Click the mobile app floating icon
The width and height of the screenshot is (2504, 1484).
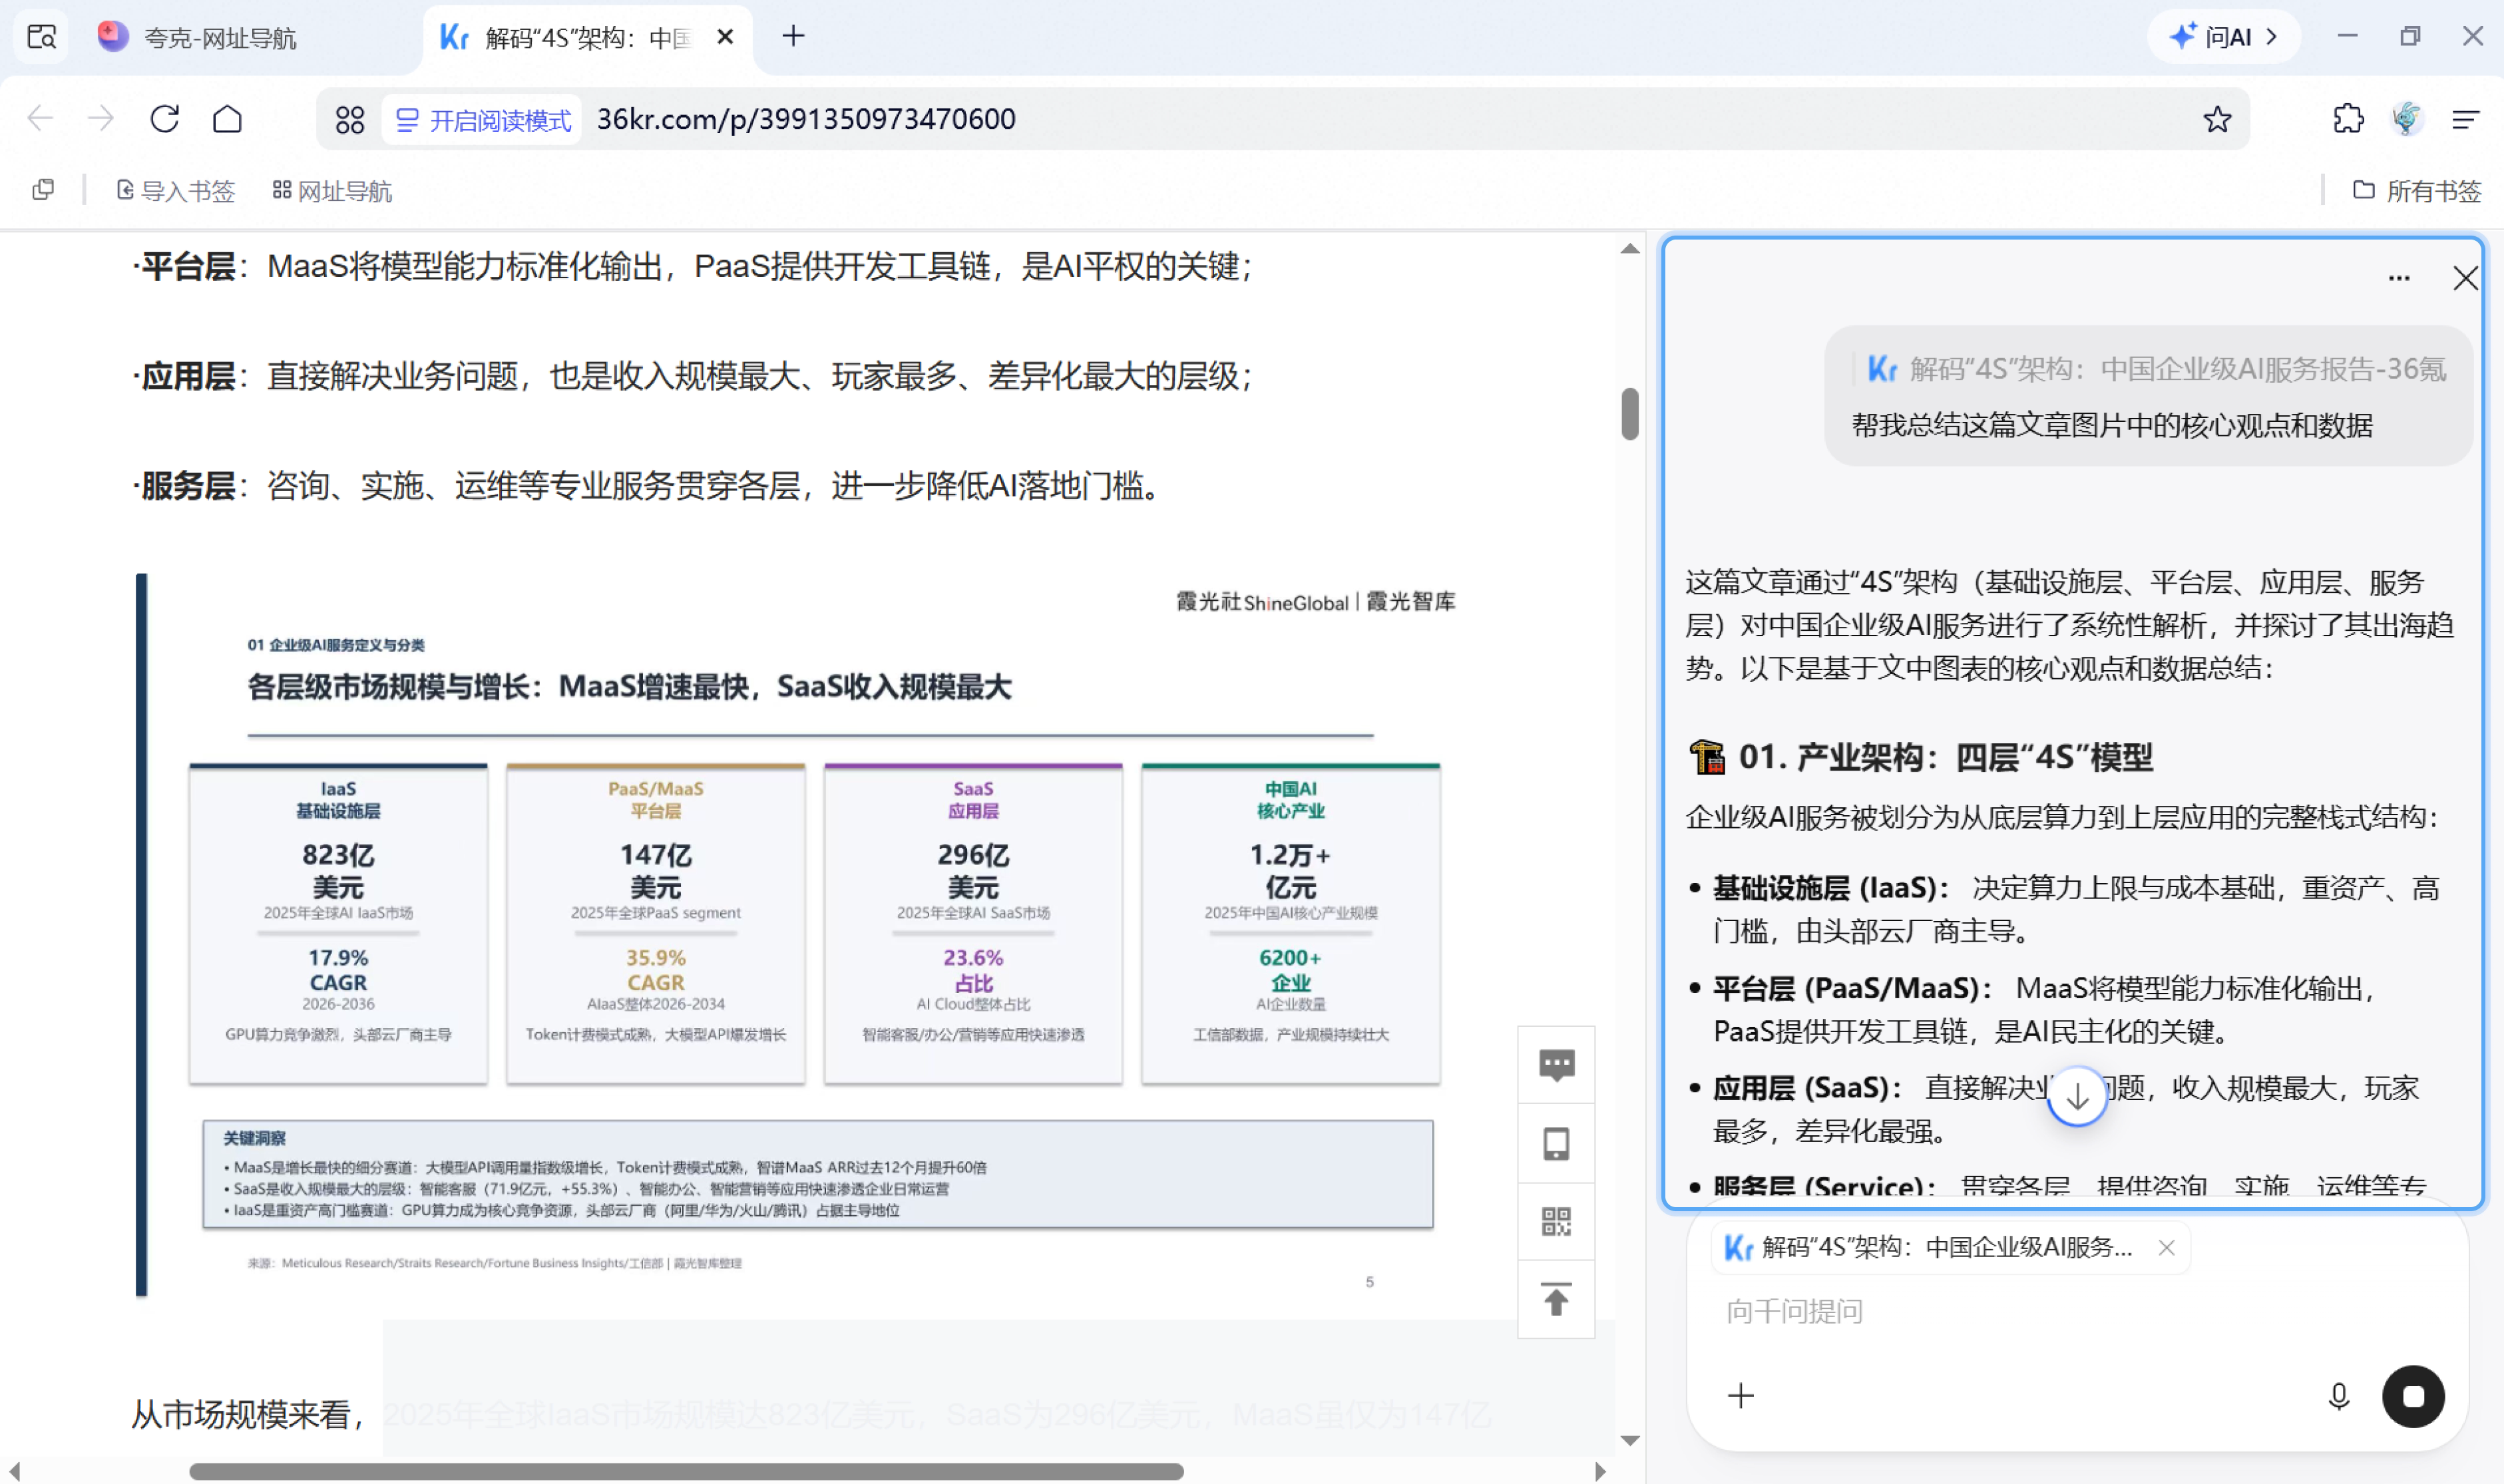[x=1556, y=1143]
